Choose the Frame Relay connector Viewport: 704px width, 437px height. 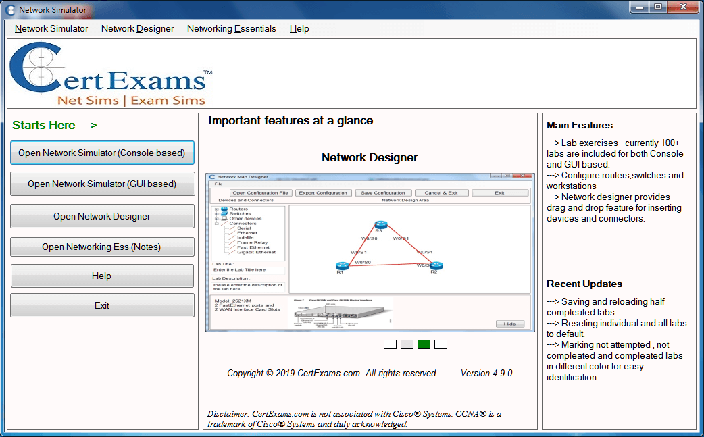(x=251, y=242)
